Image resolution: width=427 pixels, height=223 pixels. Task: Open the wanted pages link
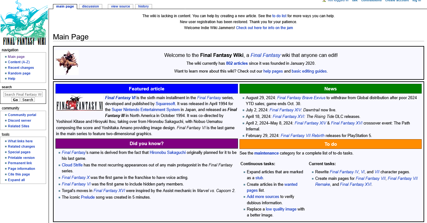pyautogui.click(x=272, y=187)
